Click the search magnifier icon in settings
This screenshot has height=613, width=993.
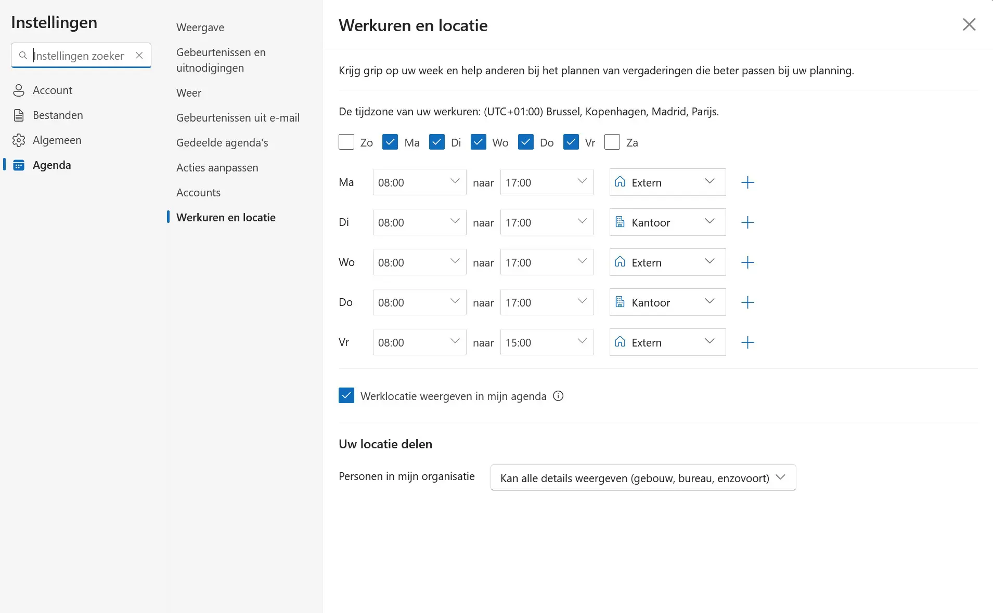tap(23, 56)
